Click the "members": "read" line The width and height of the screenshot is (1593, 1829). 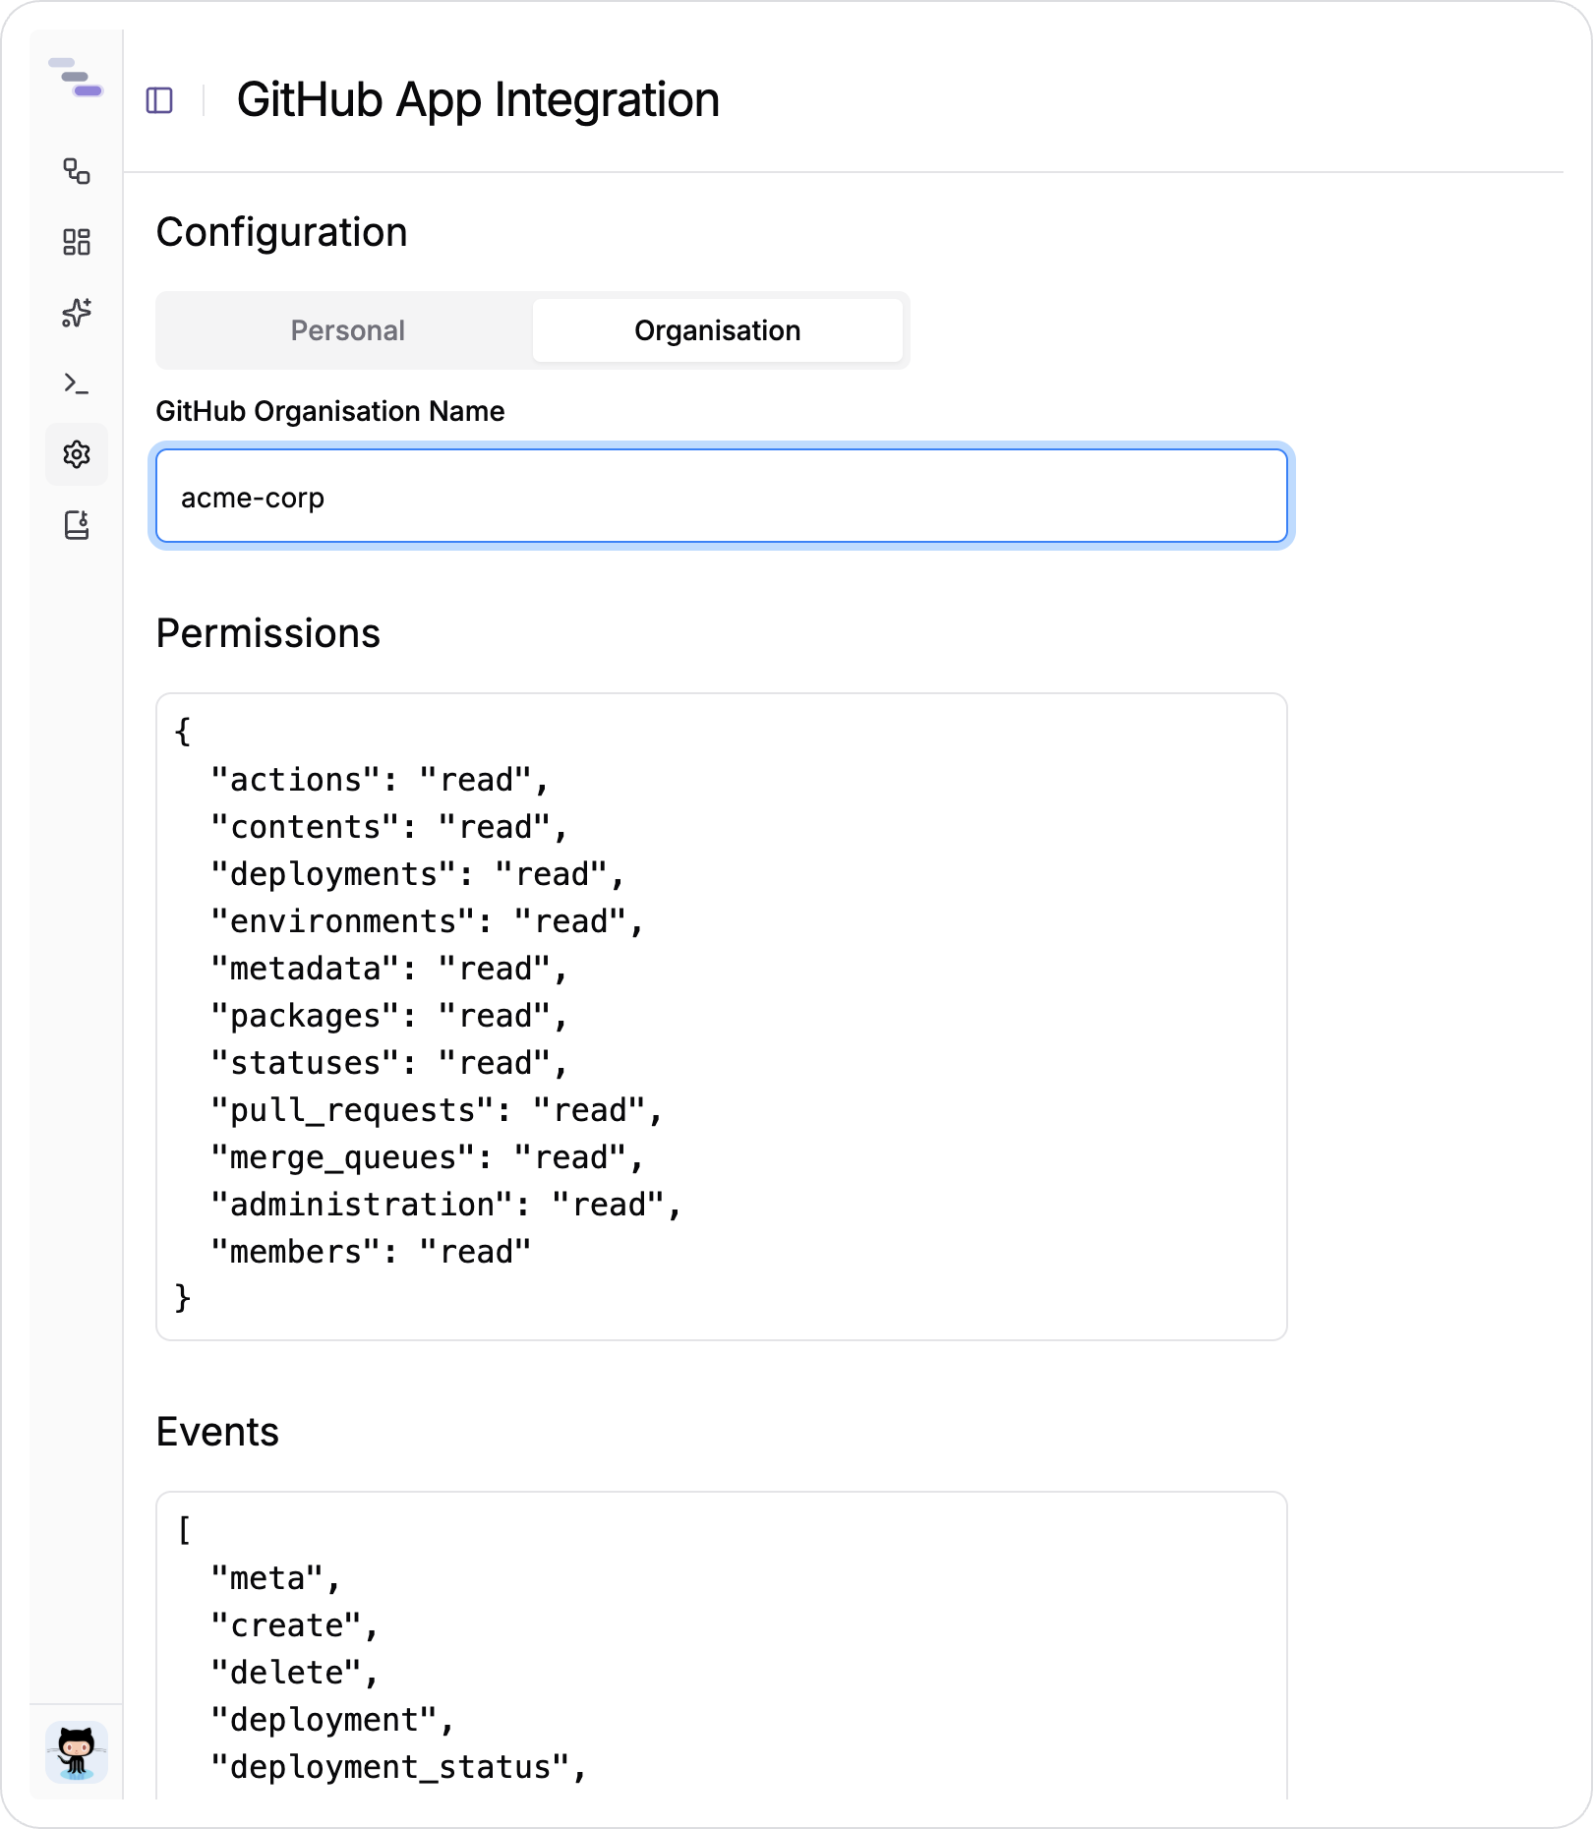pyautogui.click(x=371, y=1252)
